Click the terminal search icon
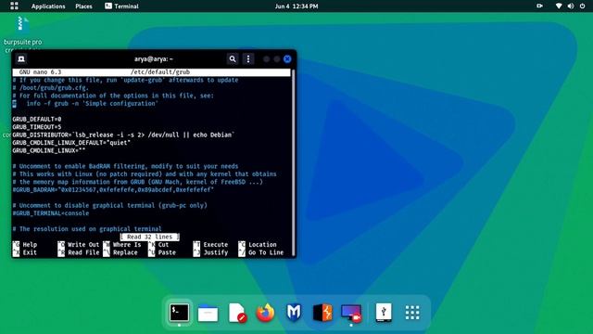593x334 pixels. pyautogui.click(x=233, y=59)
